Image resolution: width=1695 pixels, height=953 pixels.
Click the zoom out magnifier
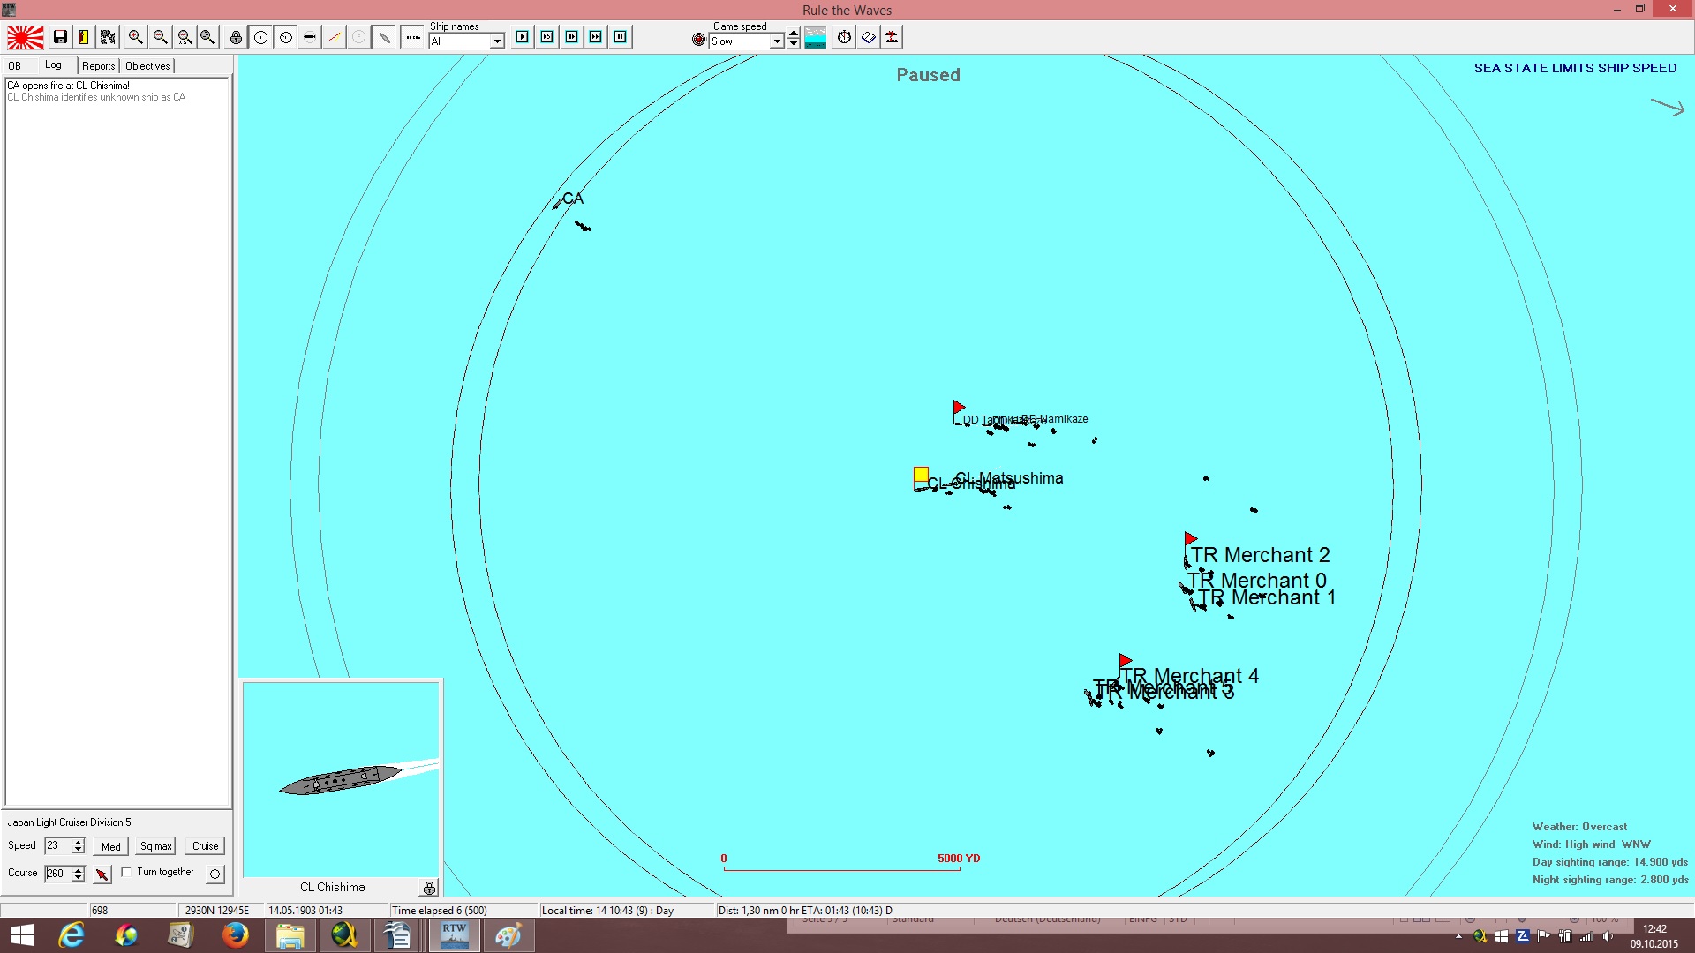point(160,37)
